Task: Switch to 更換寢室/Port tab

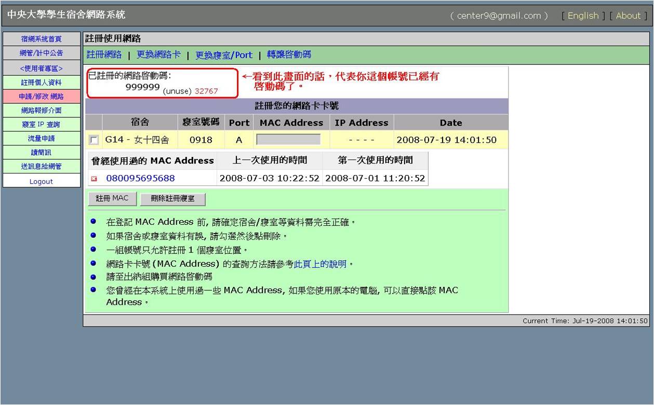Action: pos(224,55)
